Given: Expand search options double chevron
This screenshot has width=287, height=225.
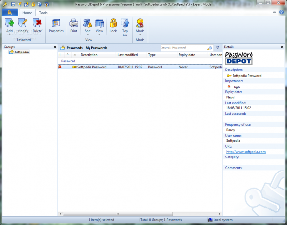Looking at the screenshot, I should click(x=218, y=47).
